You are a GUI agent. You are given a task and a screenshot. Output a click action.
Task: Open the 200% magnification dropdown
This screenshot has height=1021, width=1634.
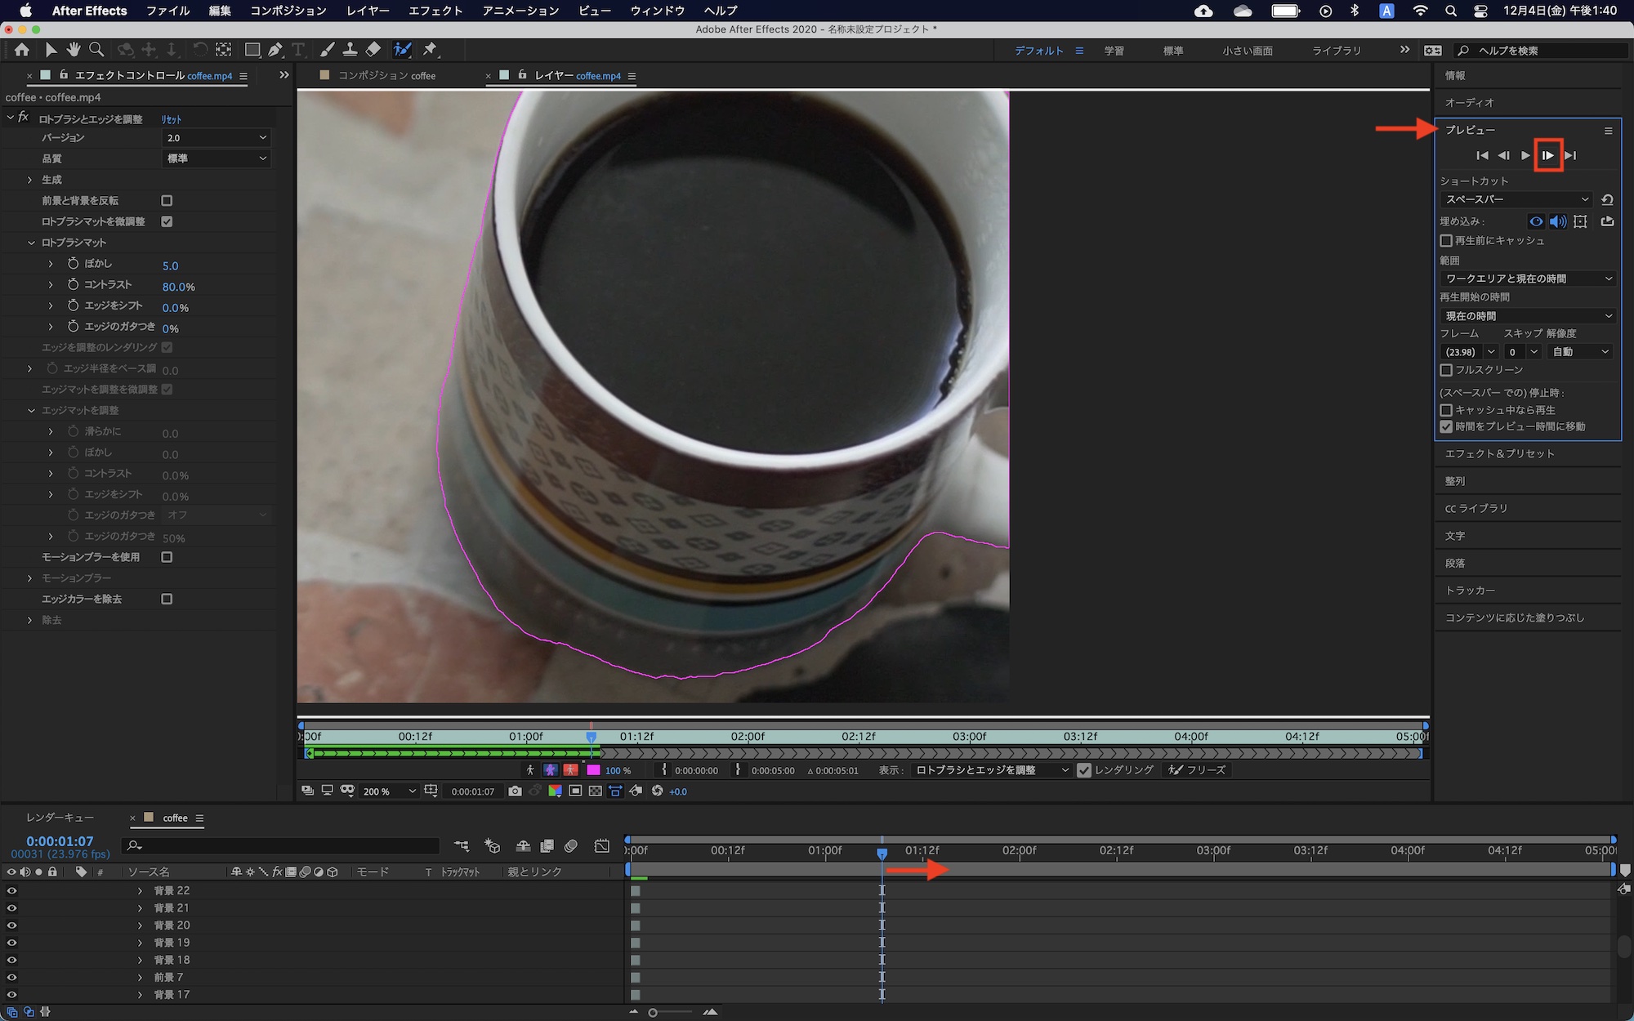[389, 791]
